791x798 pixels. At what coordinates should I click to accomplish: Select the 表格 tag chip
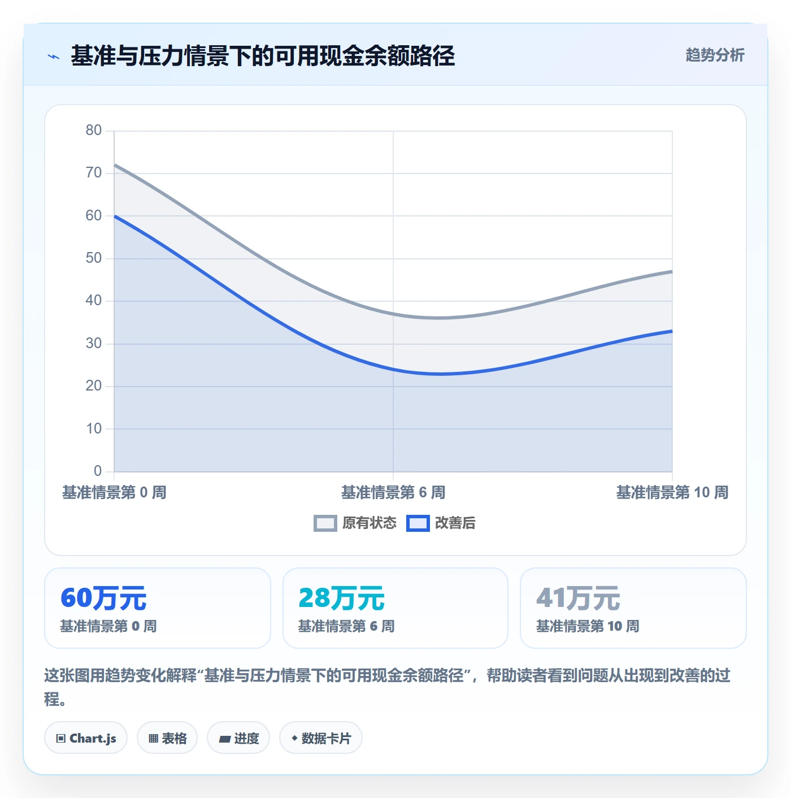tap(167, 738)
